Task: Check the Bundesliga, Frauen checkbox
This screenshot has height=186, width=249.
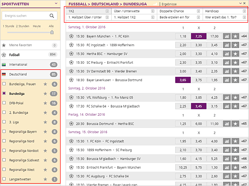Action: click(x=4, y=84)
